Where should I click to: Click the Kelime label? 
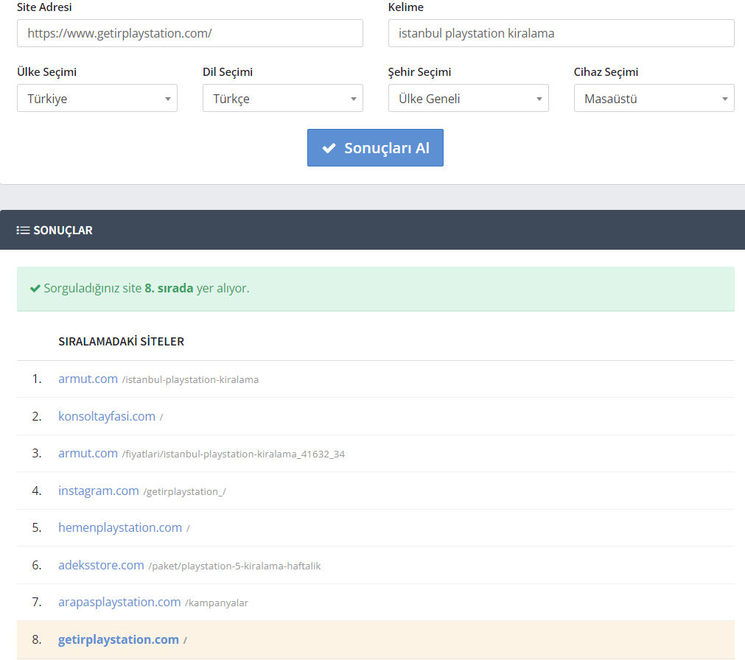(x=406, y=7)
